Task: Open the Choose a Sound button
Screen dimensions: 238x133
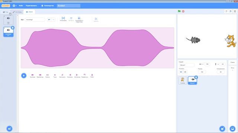Action: point(9,129)
